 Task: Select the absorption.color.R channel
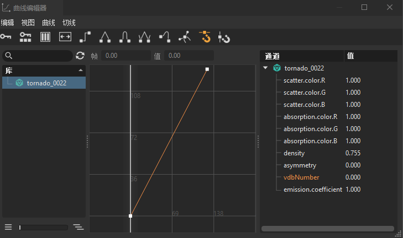311,117
